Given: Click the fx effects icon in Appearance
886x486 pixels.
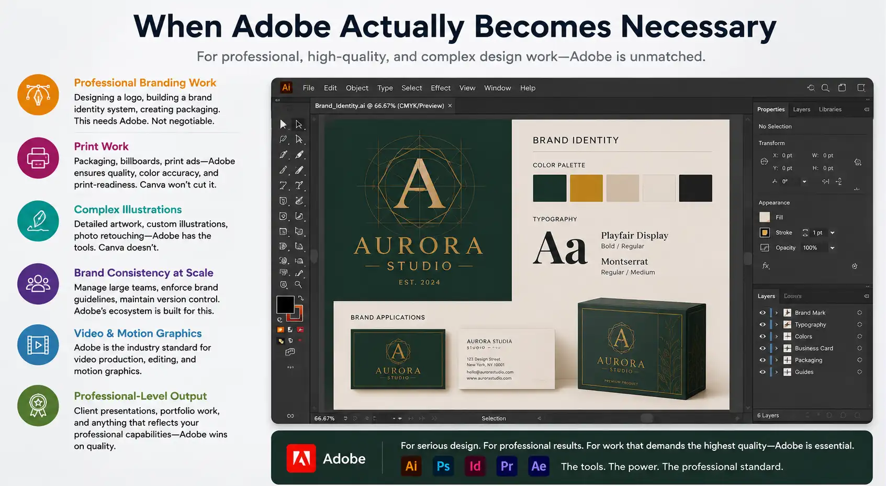Looking at the screenshot, I should click(766, 266).
